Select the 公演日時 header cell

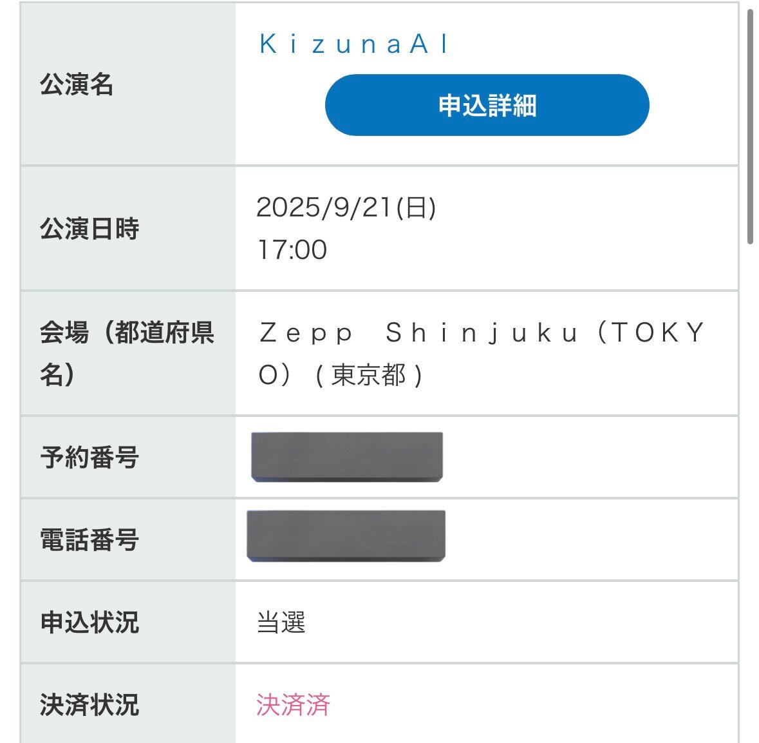tap(128, 228)
